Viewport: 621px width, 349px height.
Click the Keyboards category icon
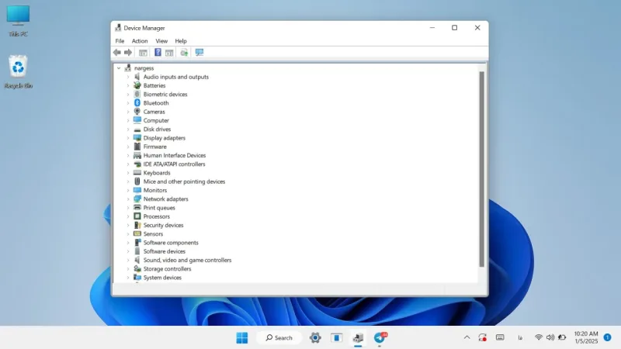pos(137,172)
